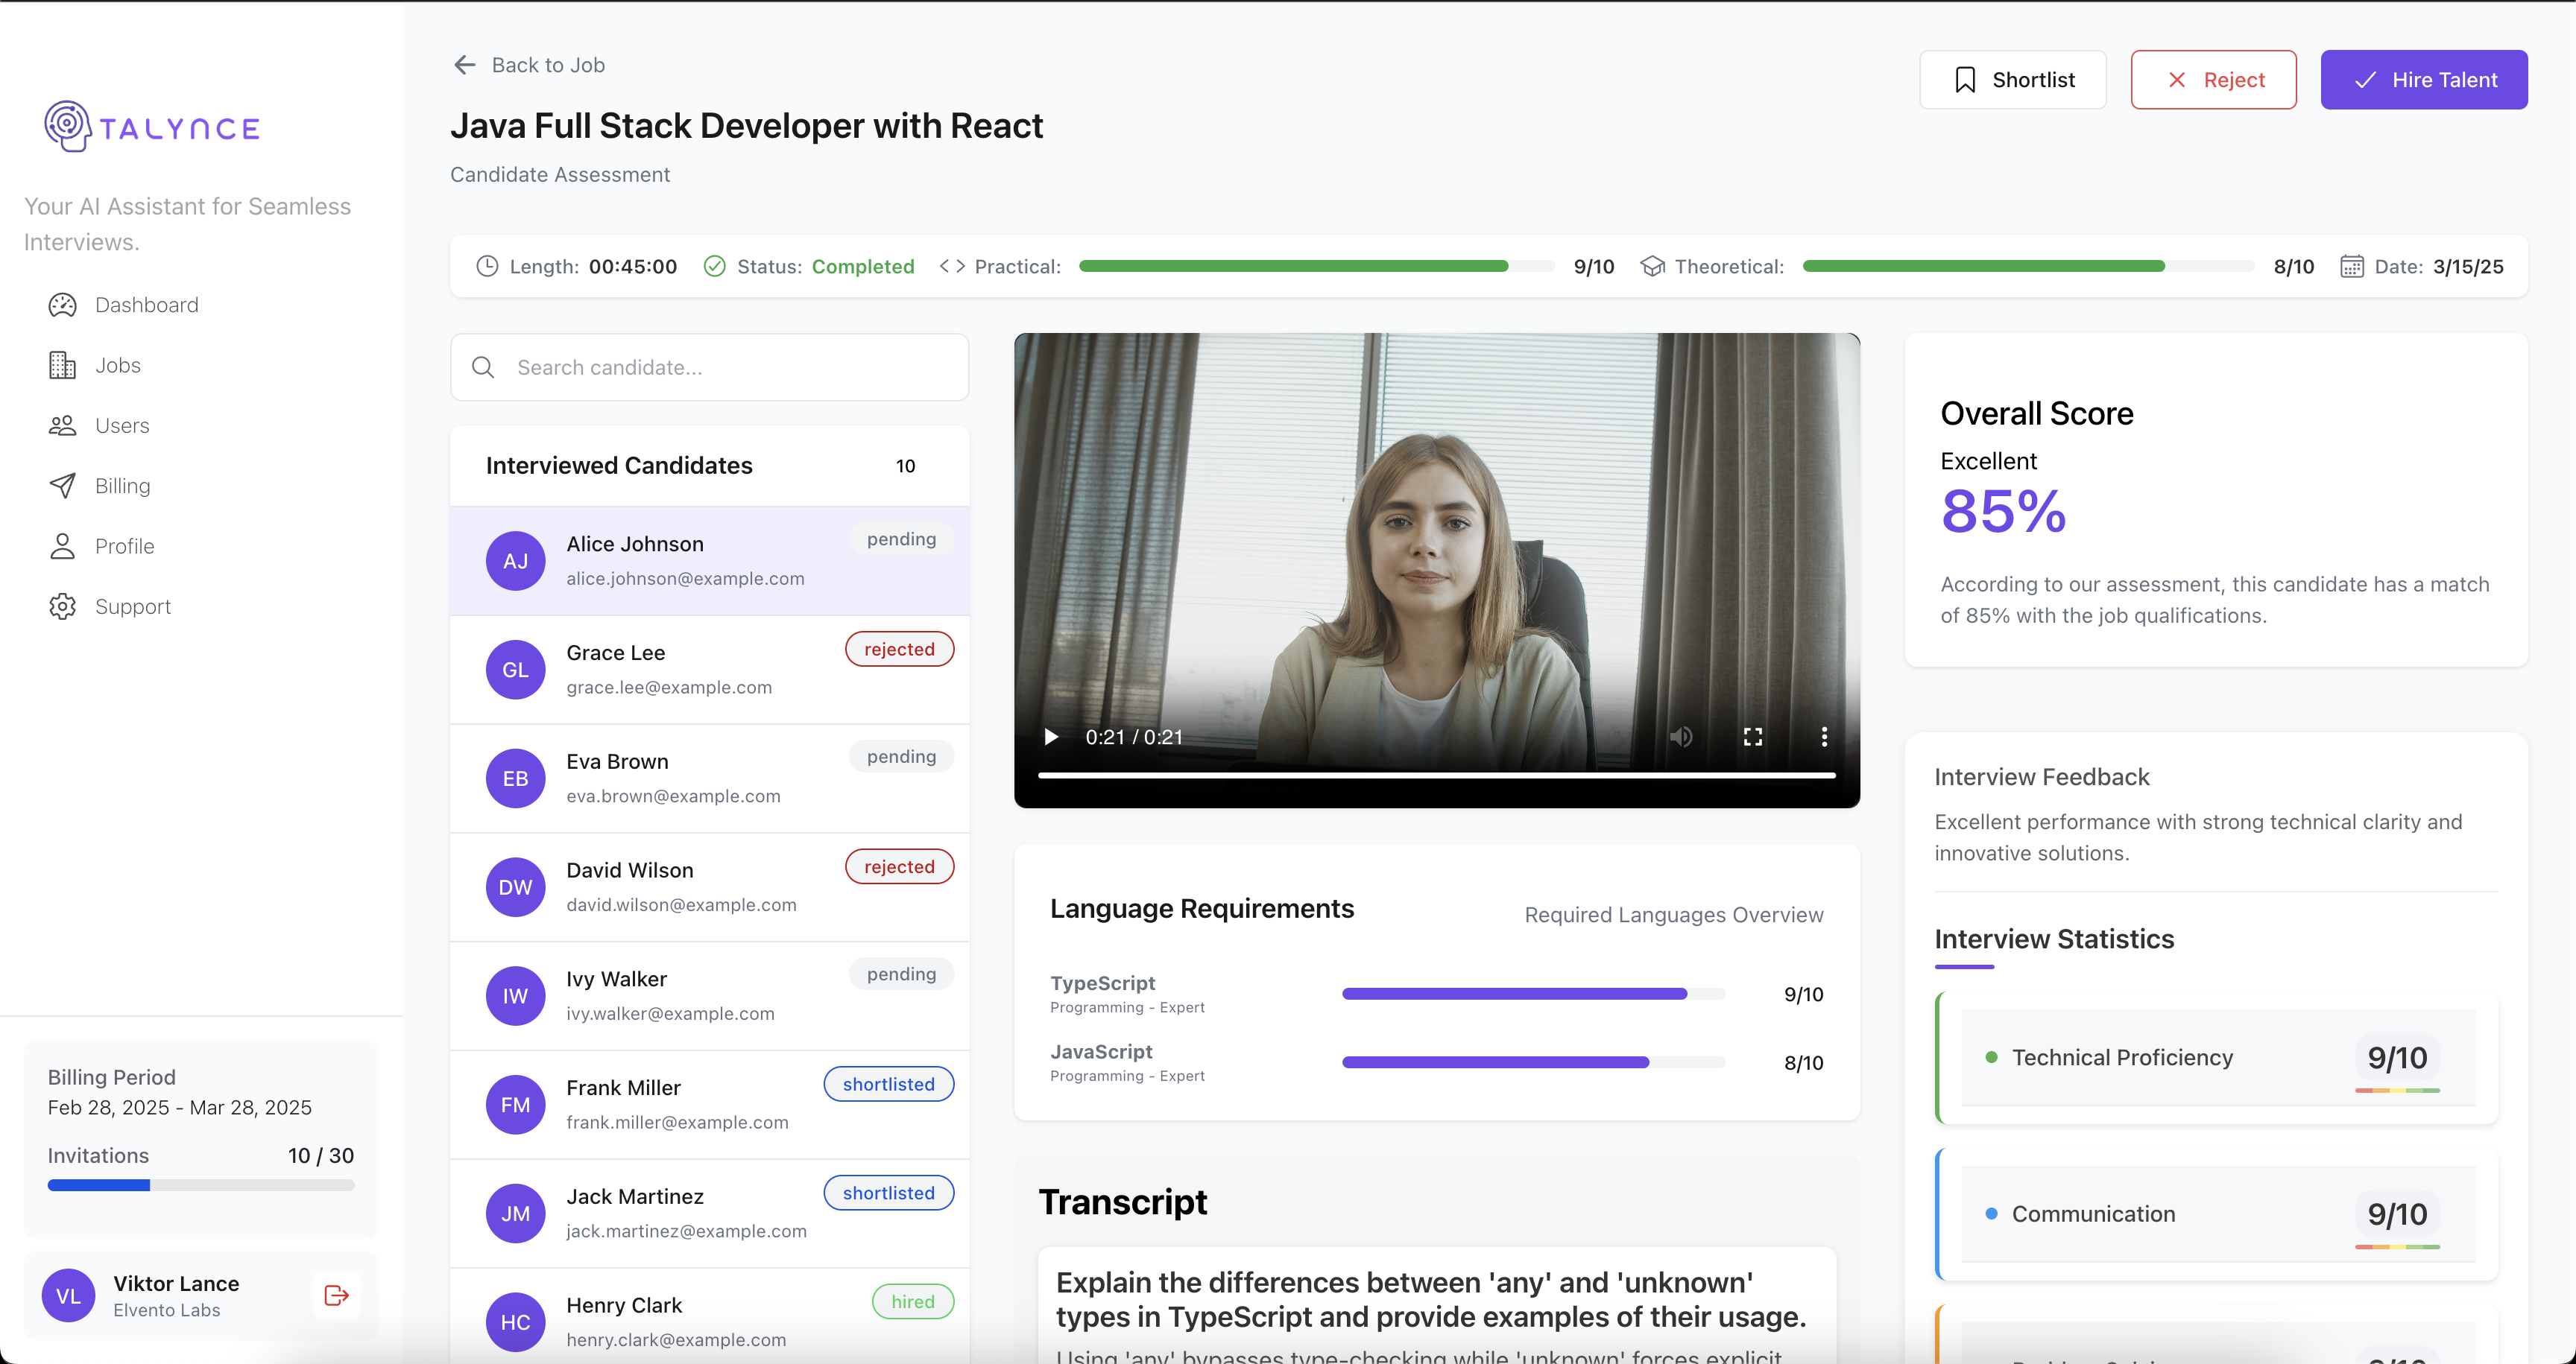Mute the interview video volume
The height and width of the screenshot is (1364, 2576).
1680,737
